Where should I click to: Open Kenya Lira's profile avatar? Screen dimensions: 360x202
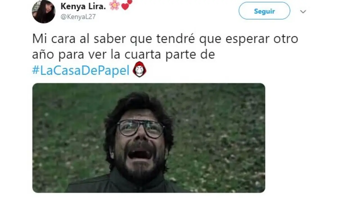pyautogui.click(x=44, y=12)
